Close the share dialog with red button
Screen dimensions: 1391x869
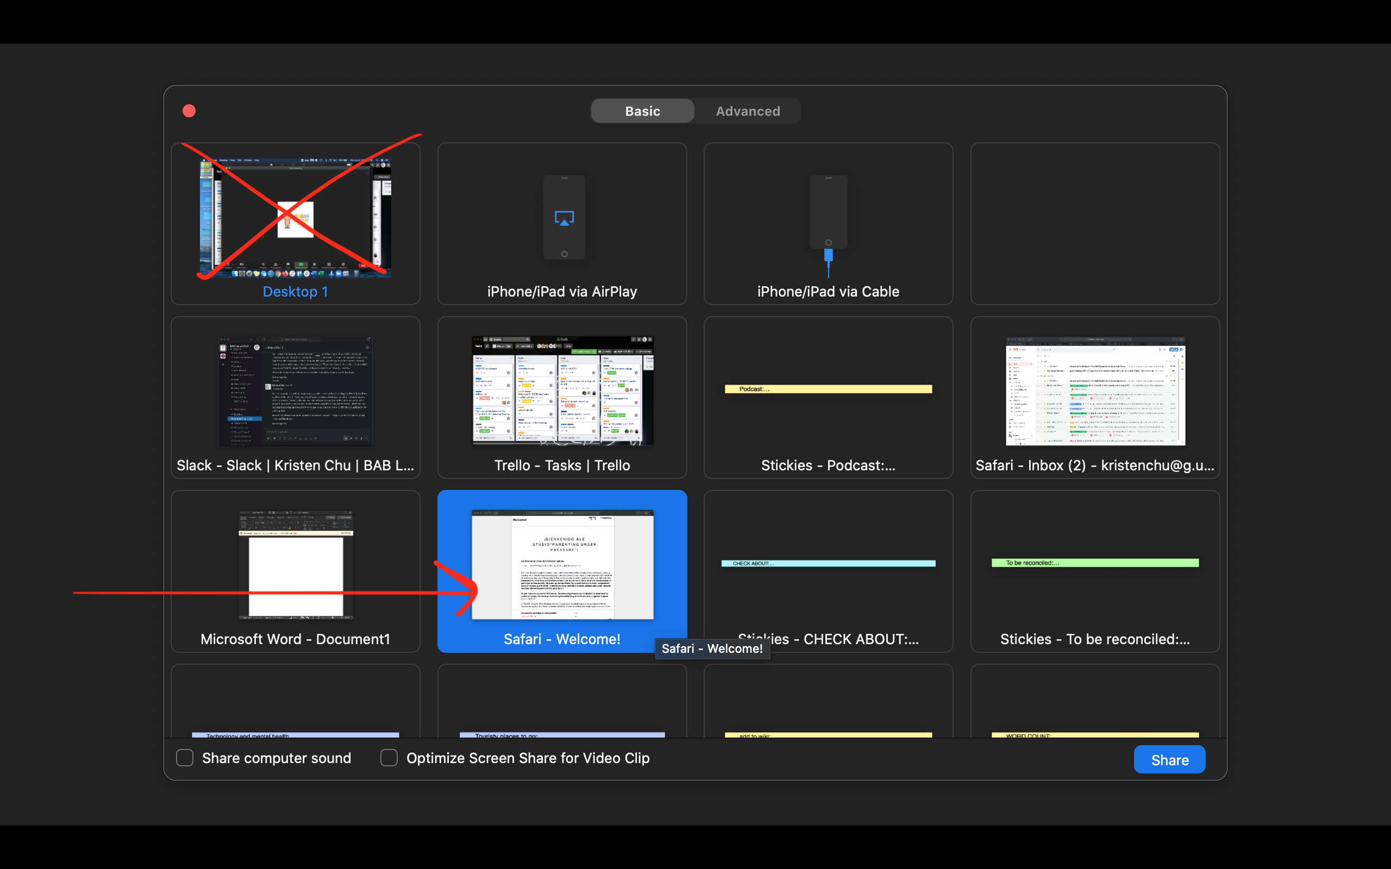[x=189, y=111]
